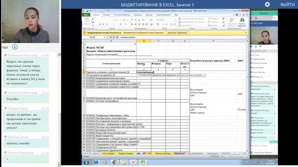
Task: Click the chat download arrow icon
Action: 15,47
